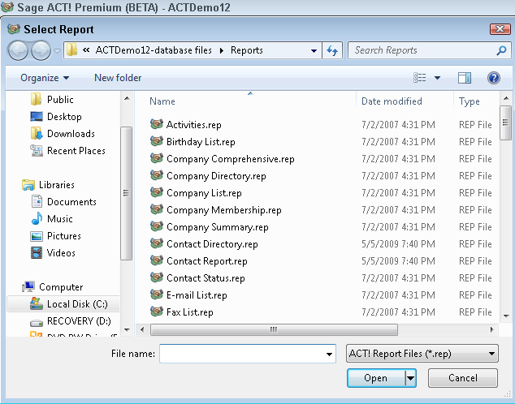Expand the address bar history dropdown

click(314, 51)
